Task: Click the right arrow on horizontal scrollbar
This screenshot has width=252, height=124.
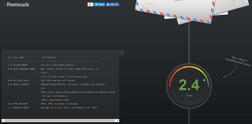Action: (x=118, y=121)
